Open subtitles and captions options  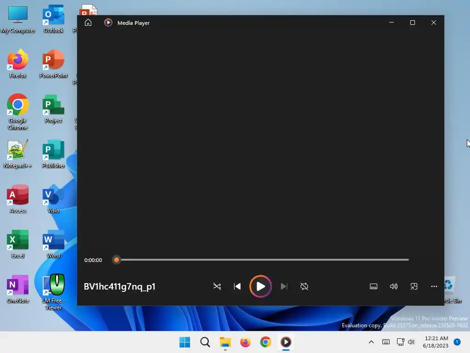(x=374, y=286)
